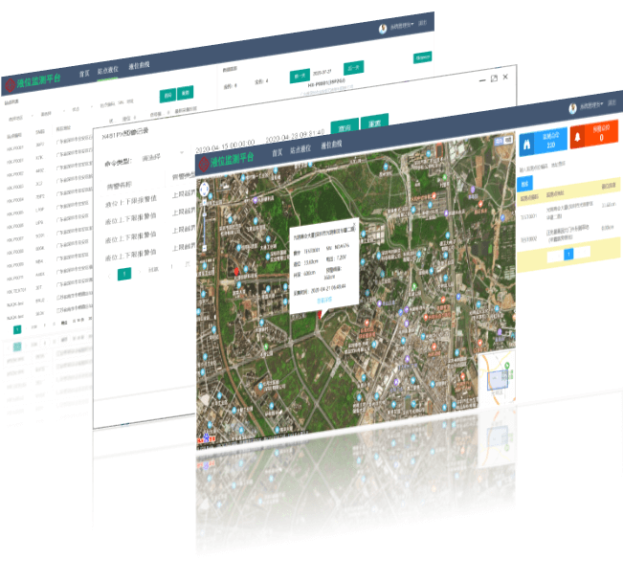Click 查询 button in back window site list
The height and width of the screenshot is (582, 623).
[x=167, y=96]
